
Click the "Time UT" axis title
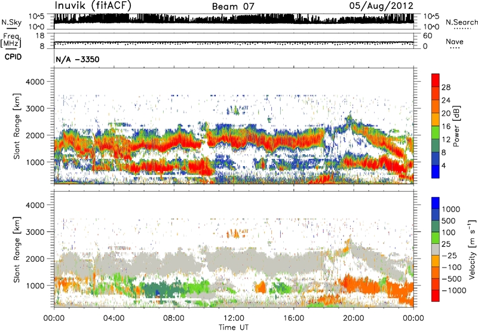234,327
